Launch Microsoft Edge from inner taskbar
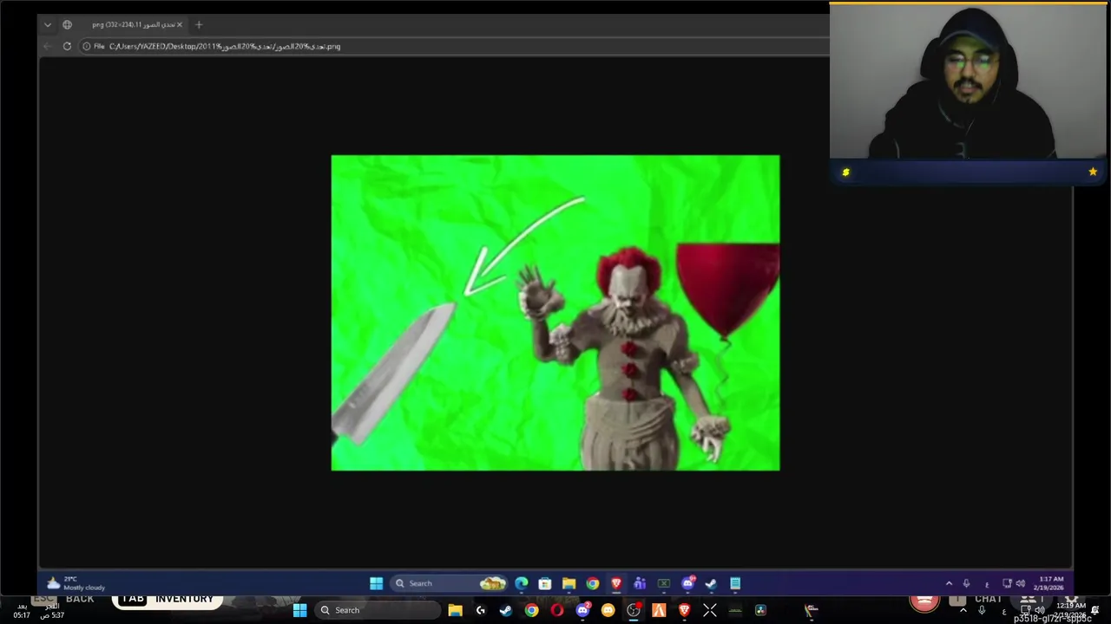The height and width of the screenshot is (624, 1111). 521,583
